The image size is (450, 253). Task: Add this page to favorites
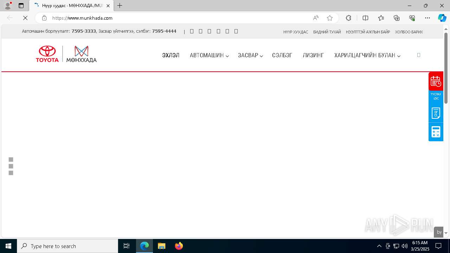(x=330, y=18)
